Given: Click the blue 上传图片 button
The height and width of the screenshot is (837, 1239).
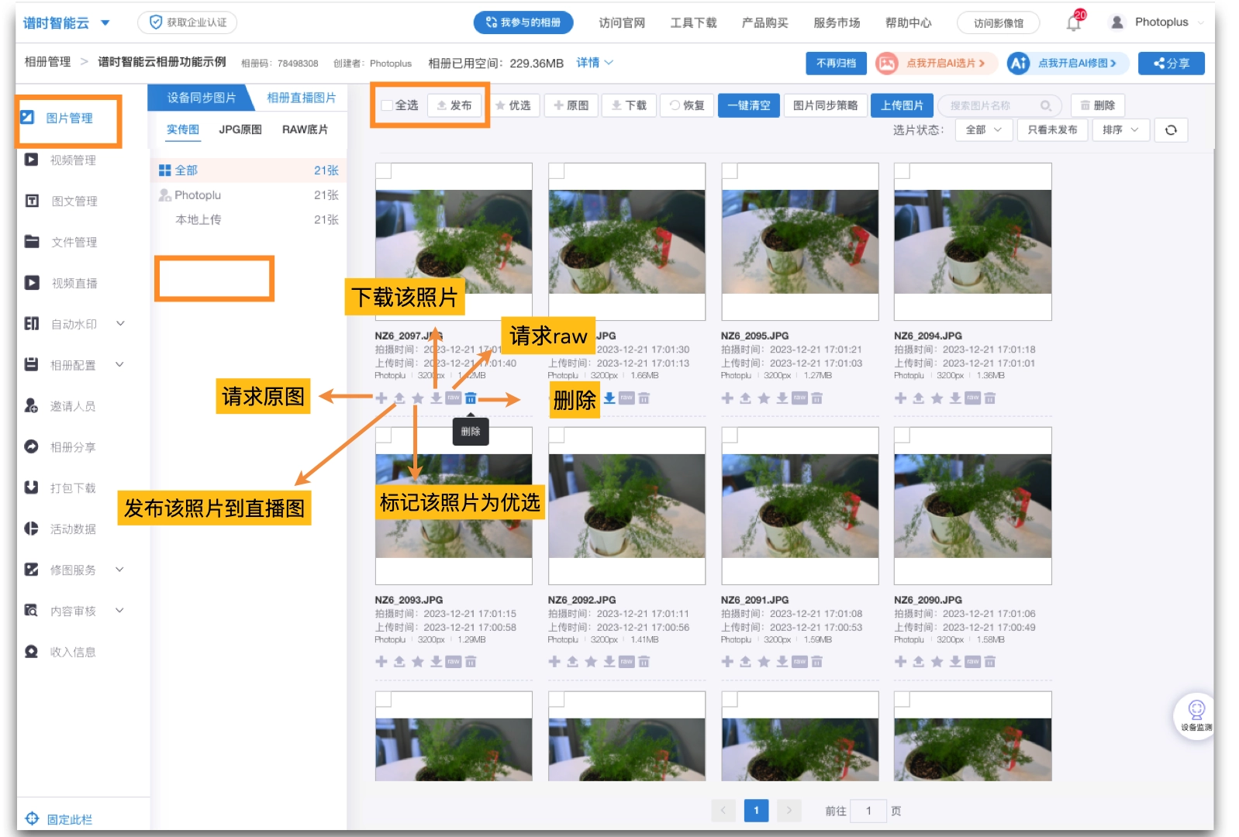Looking at the screenshot, I should pos(902,105).
